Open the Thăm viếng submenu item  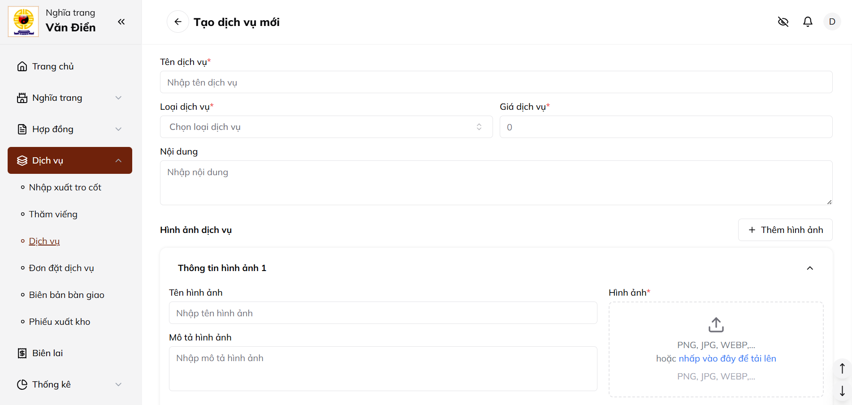click(x=53, y=214)
